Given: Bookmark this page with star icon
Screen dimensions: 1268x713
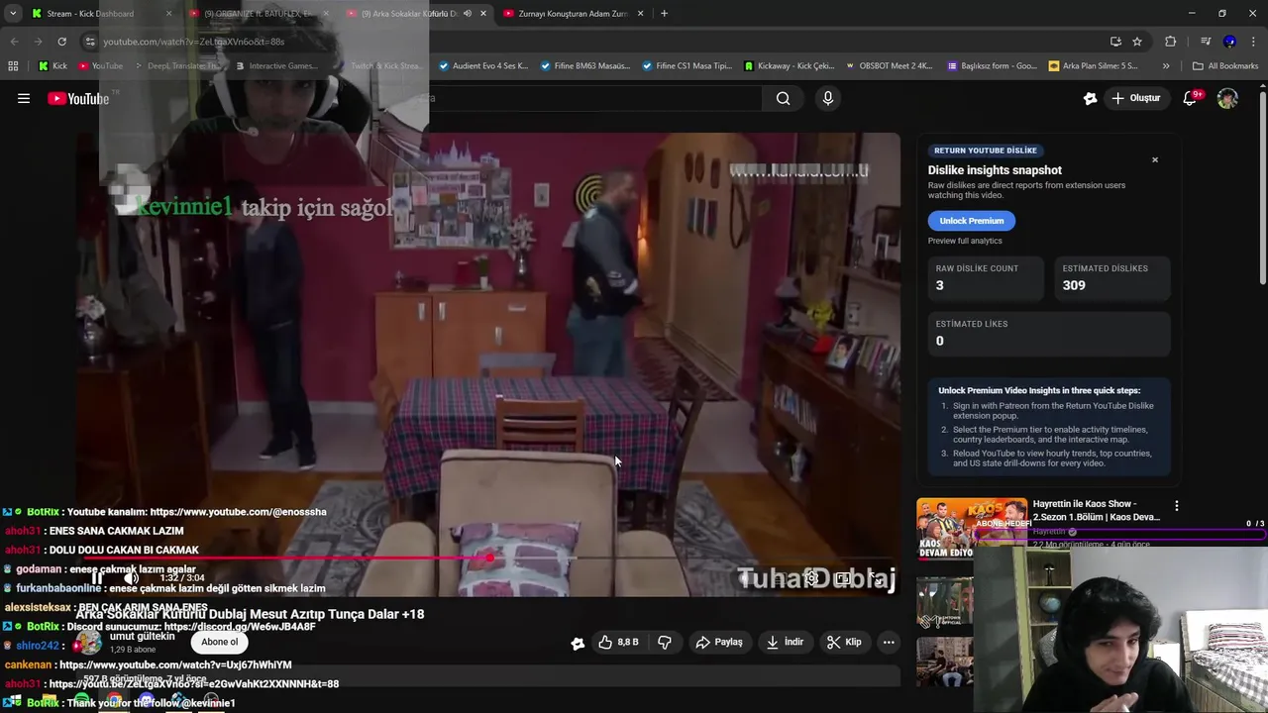Looking at the screenshot, I should [1137, 42].
